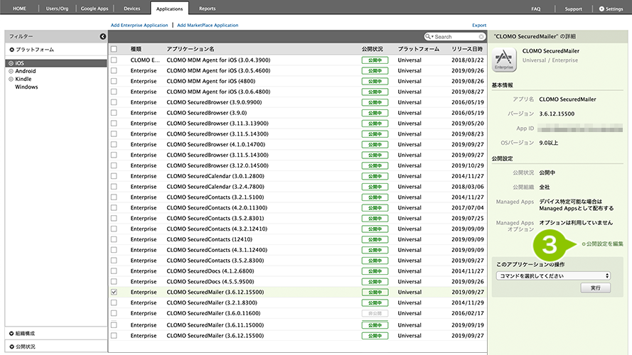Click release date 2019/10/29

[468, 165]
